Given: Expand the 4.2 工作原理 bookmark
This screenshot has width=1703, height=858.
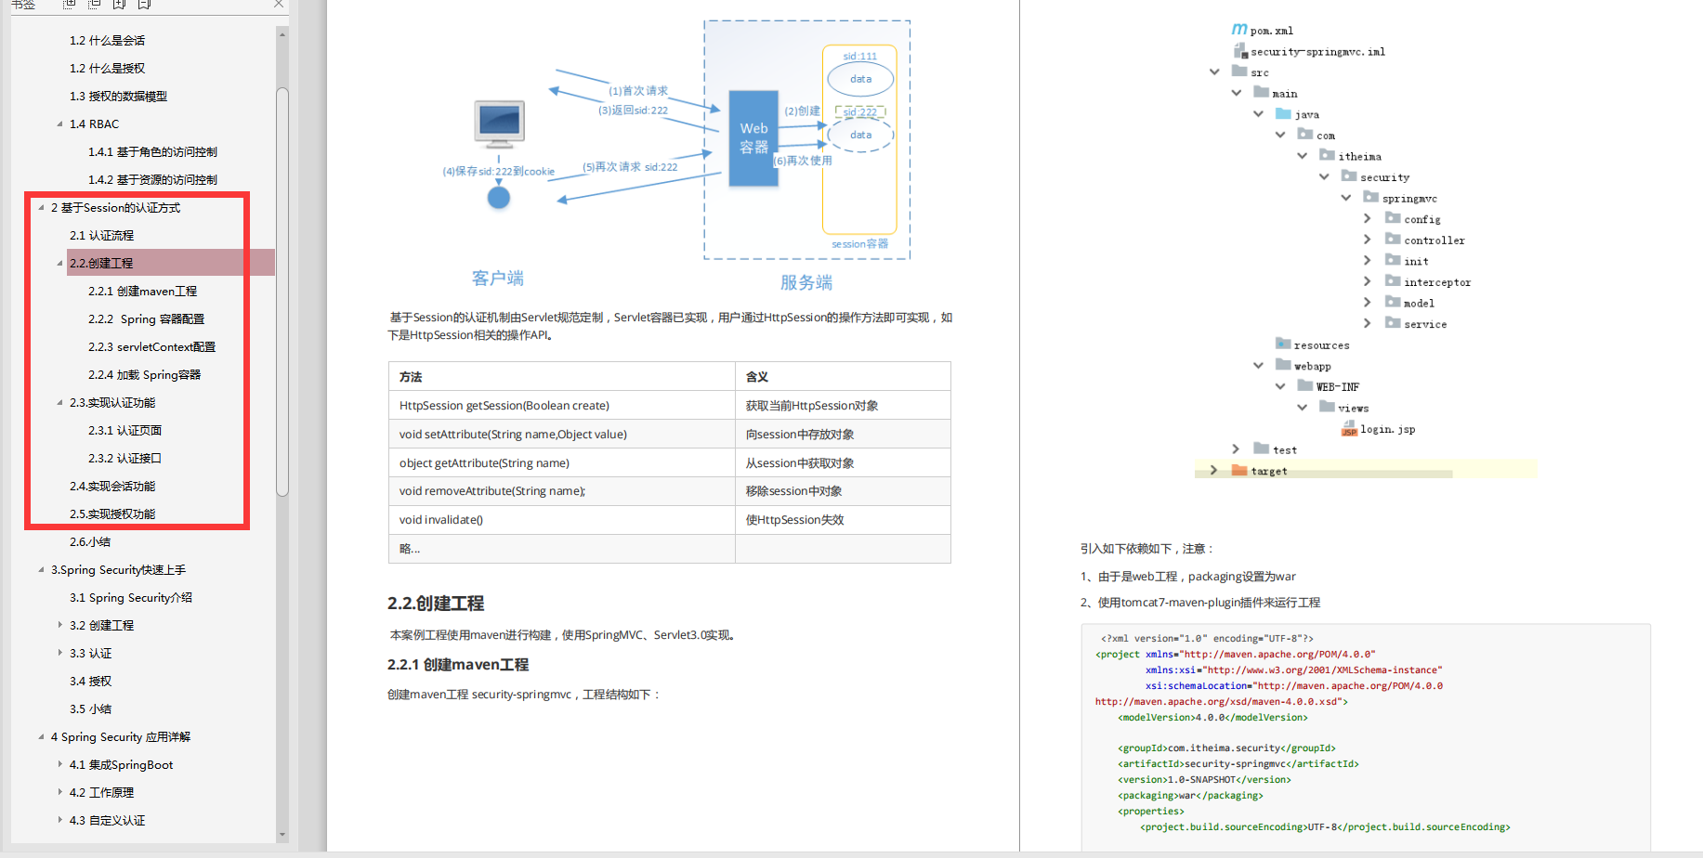Looking at the screenshot, I should 60,793.
